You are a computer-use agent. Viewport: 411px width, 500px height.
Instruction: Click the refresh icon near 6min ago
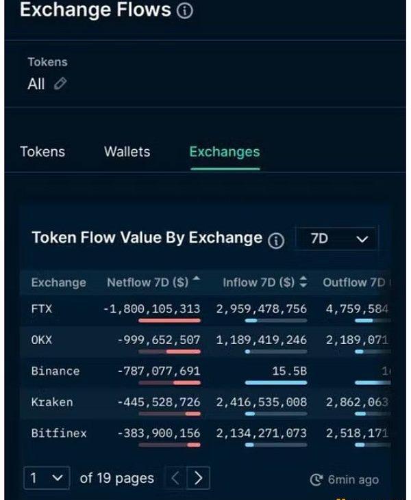(316, 479)
